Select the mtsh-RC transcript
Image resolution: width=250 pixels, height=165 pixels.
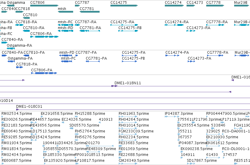coord(66,25)
